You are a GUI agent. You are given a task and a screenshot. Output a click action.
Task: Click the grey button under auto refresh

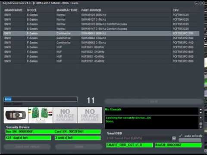[190, 140]
